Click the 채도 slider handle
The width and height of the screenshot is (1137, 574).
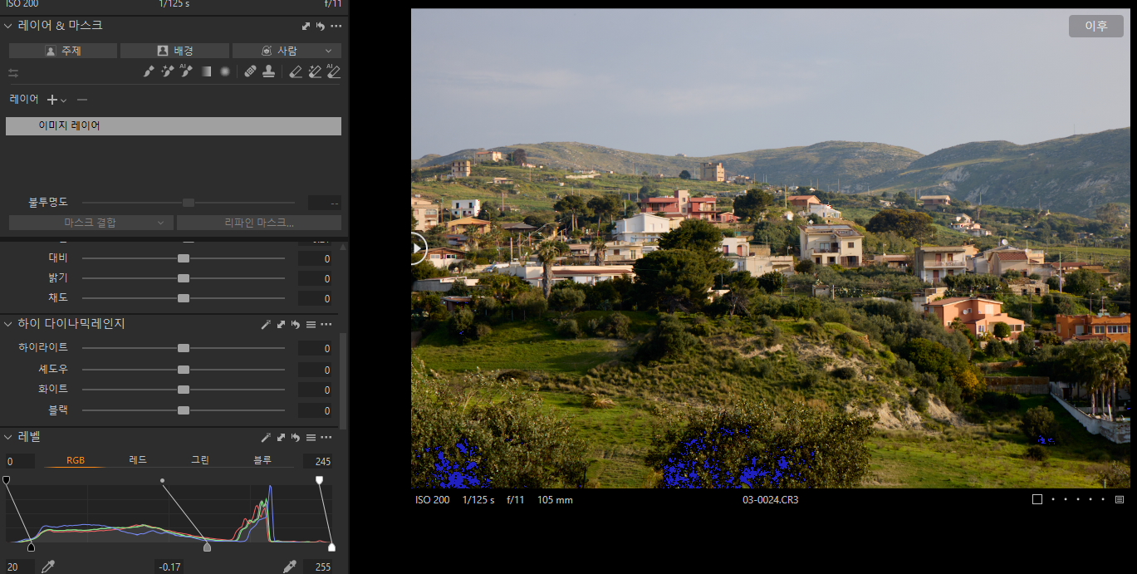click(x=184, y=298)
